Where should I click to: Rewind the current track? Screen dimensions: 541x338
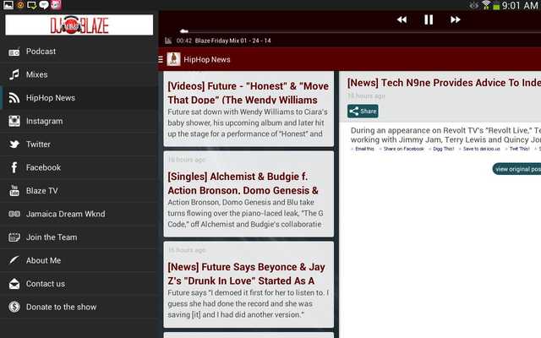402,19
